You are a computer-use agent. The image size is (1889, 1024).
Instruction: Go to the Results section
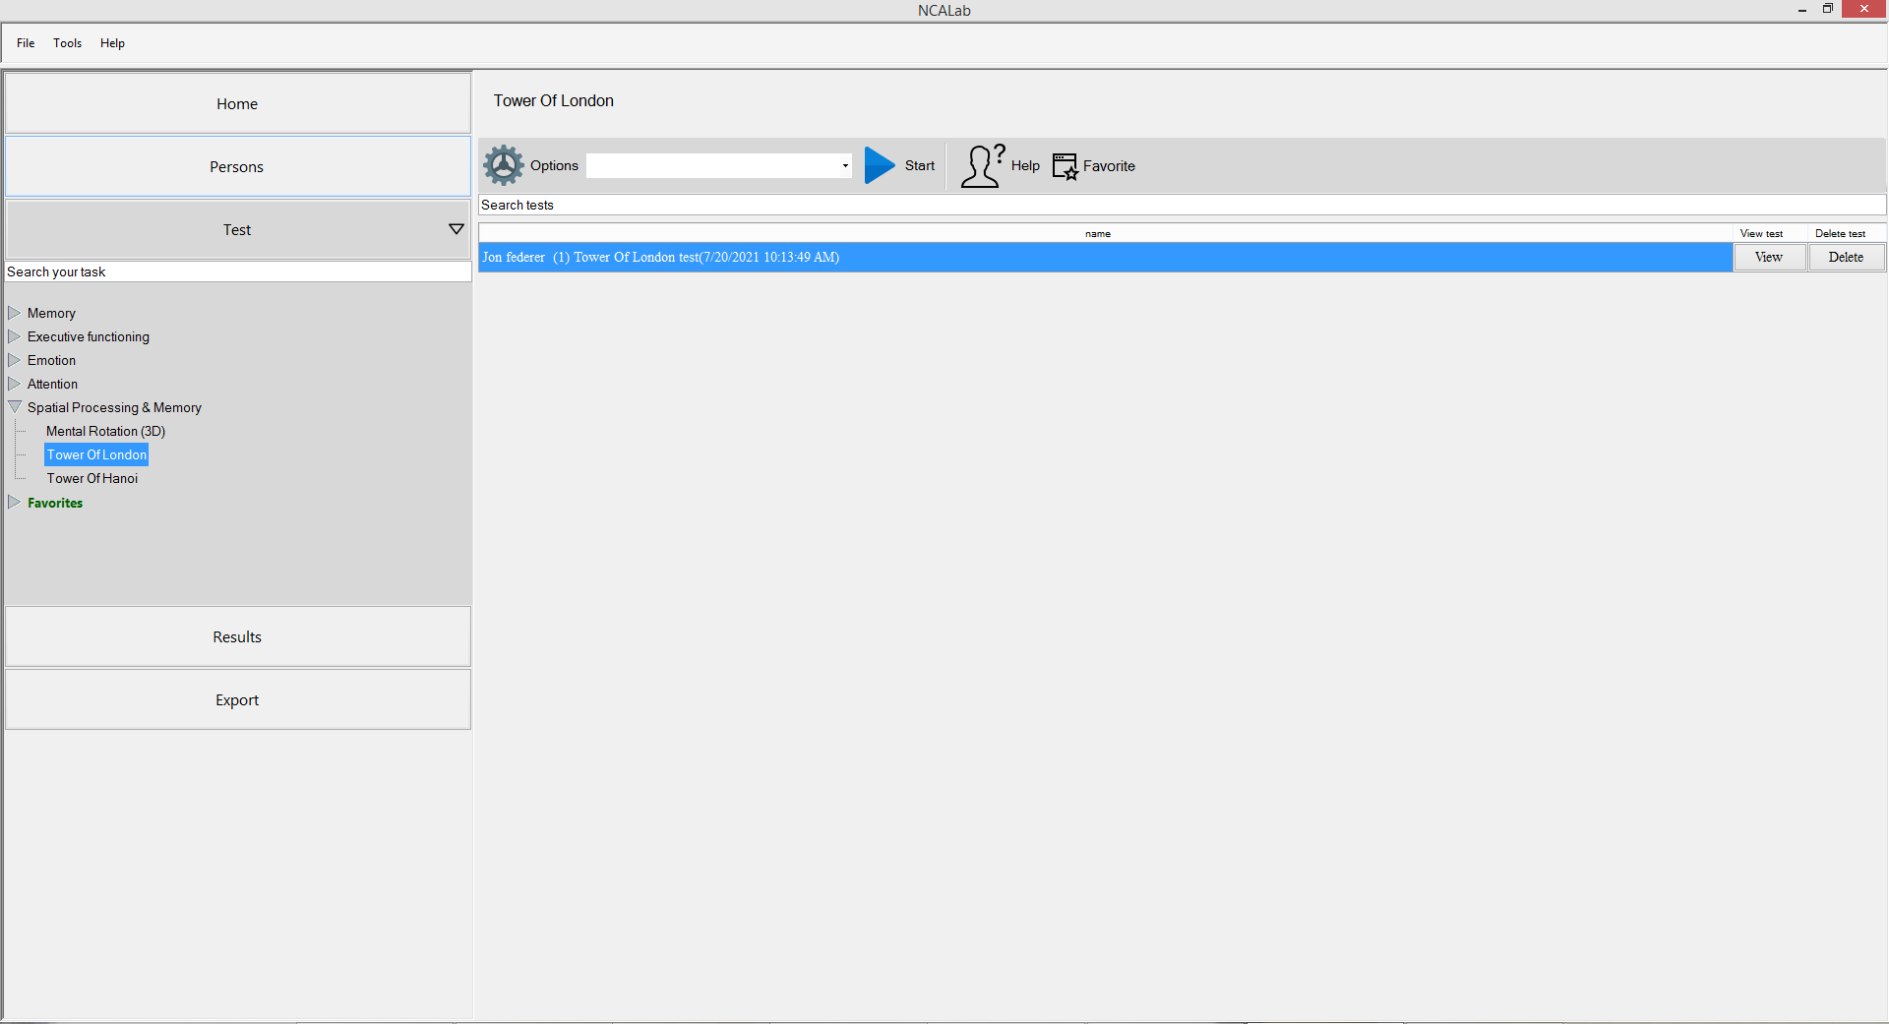pos(237,637)
